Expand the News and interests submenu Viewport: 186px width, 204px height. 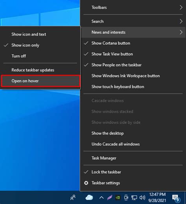click(x=133, y=32)
